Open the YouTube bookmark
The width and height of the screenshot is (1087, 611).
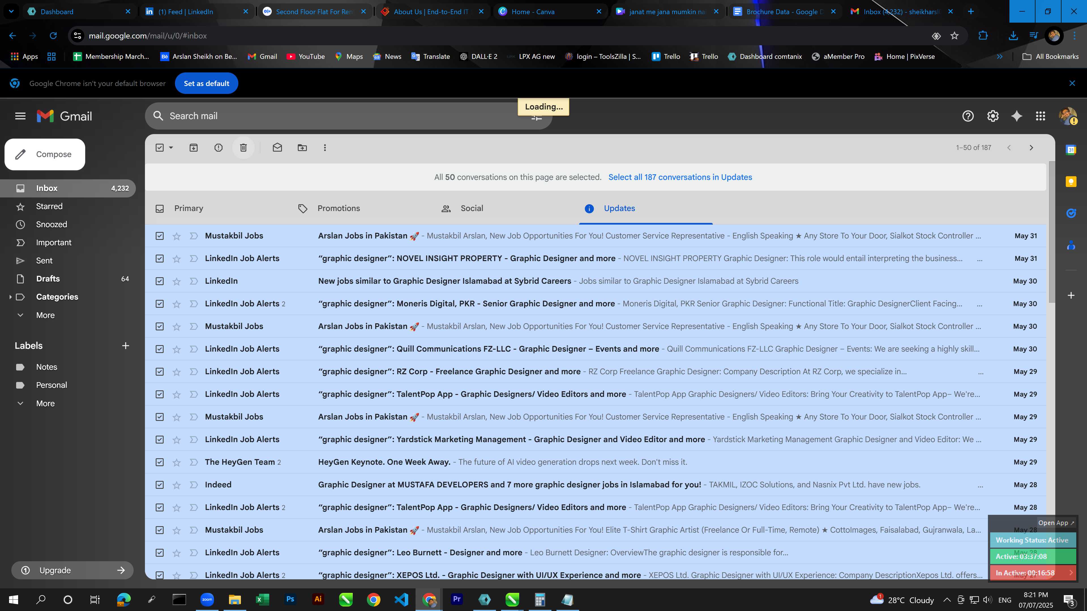click(x=305, y=57)
